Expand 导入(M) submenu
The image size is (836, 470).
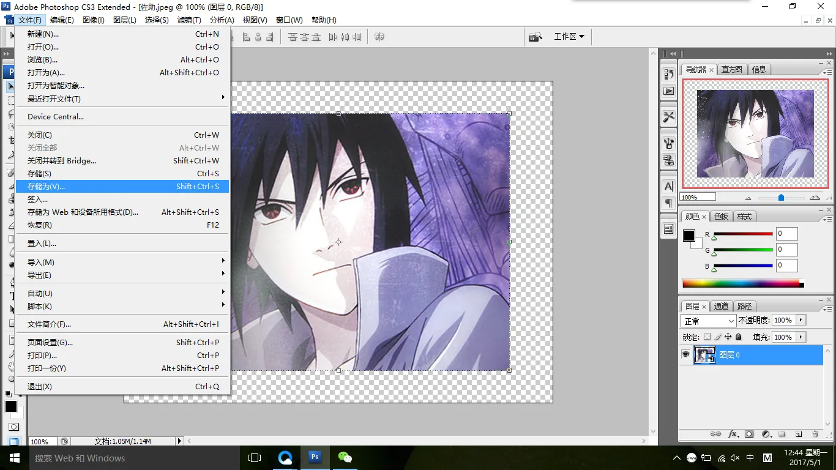coord(122,262)
